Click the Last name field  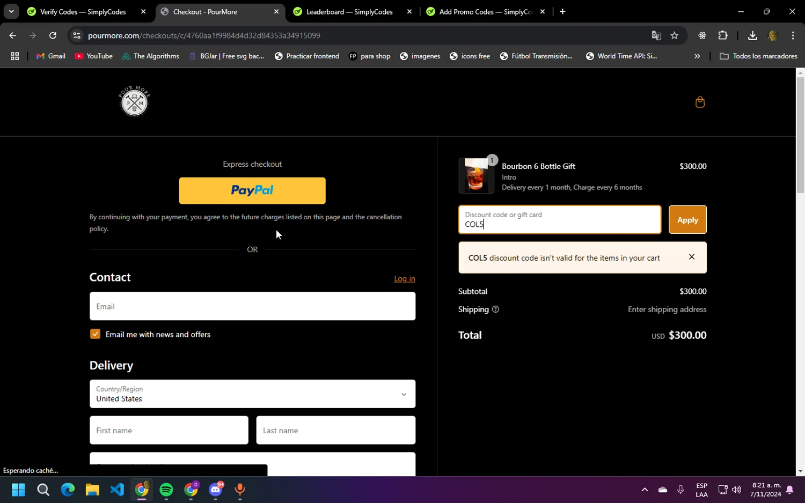336,430
